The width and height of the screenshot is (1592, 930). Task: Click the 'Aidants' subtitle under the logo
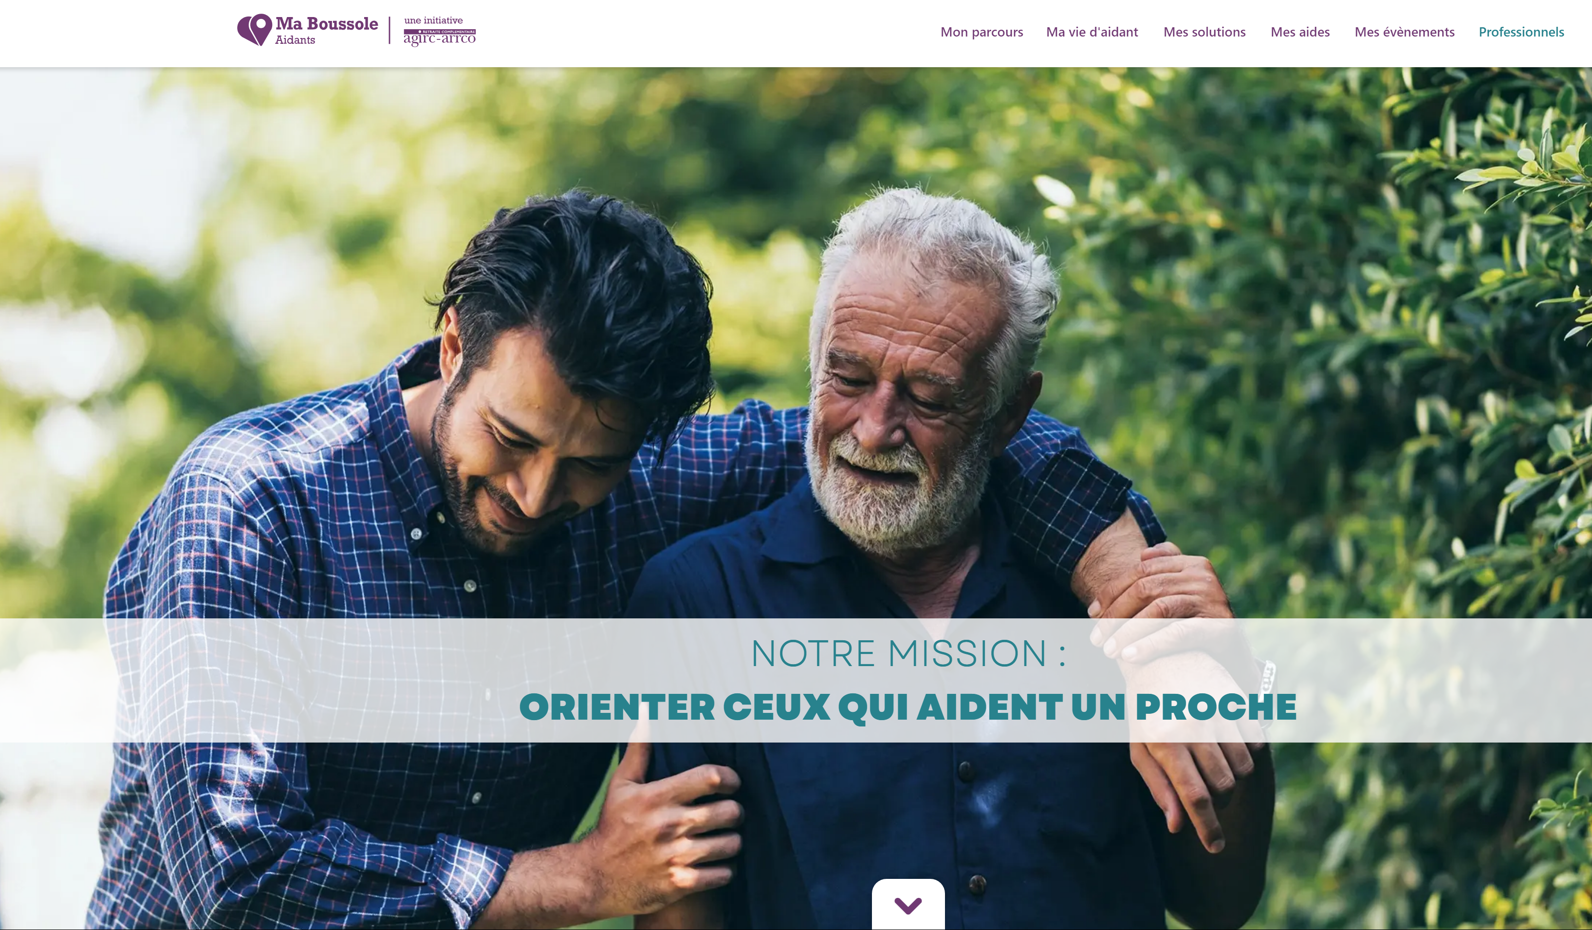click(295, 40)
